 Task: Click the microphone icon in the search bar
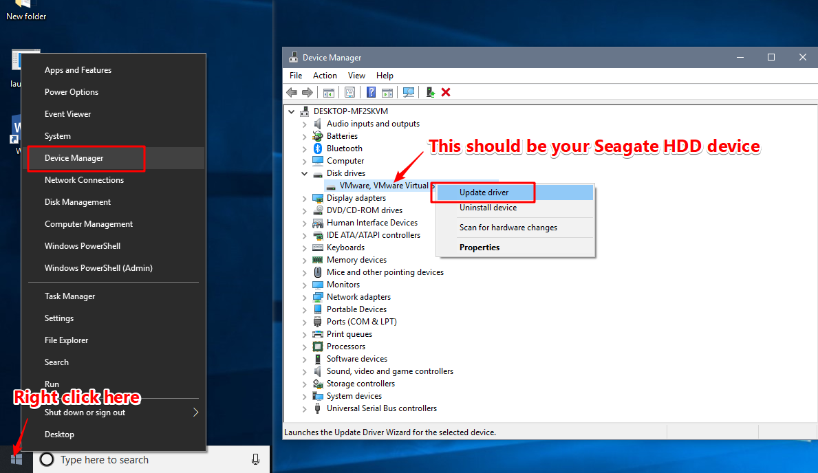[x=255, y=459]
